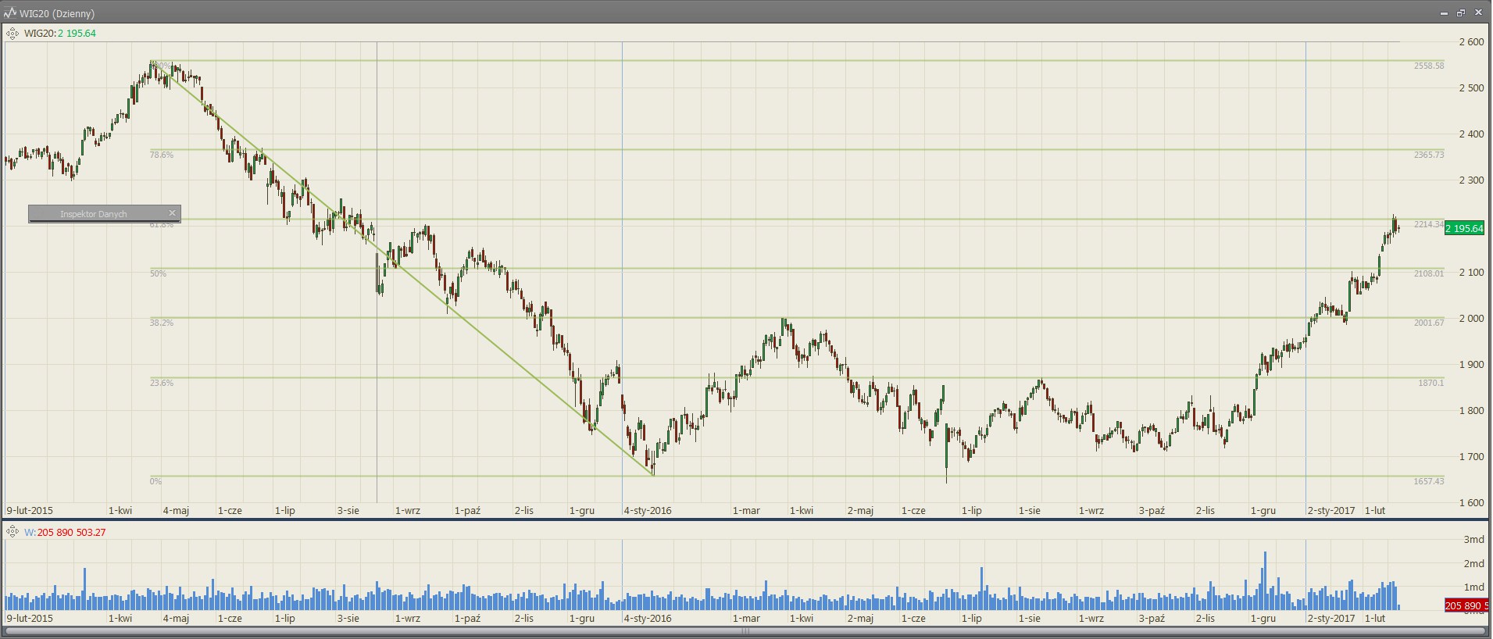1493x639 pixels.
Task: Click the 2001.67 Fibonacci price value
Action: click(x=1429, y=323)
